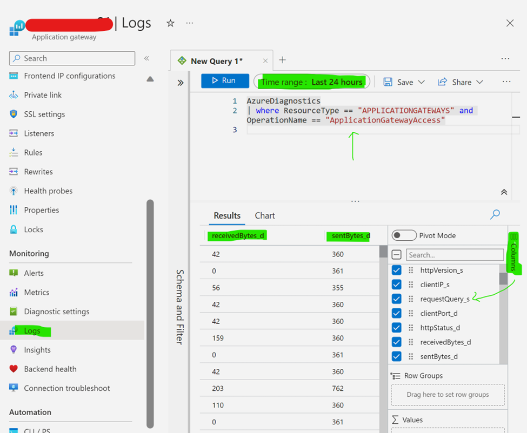Select the cell with value 203
This screenshot has height=433, width=527.
(217, 388)
